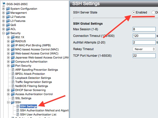This screenshot has height=118, width=158.
Task: Click the QoS folder icon
Action: point(8,25)
